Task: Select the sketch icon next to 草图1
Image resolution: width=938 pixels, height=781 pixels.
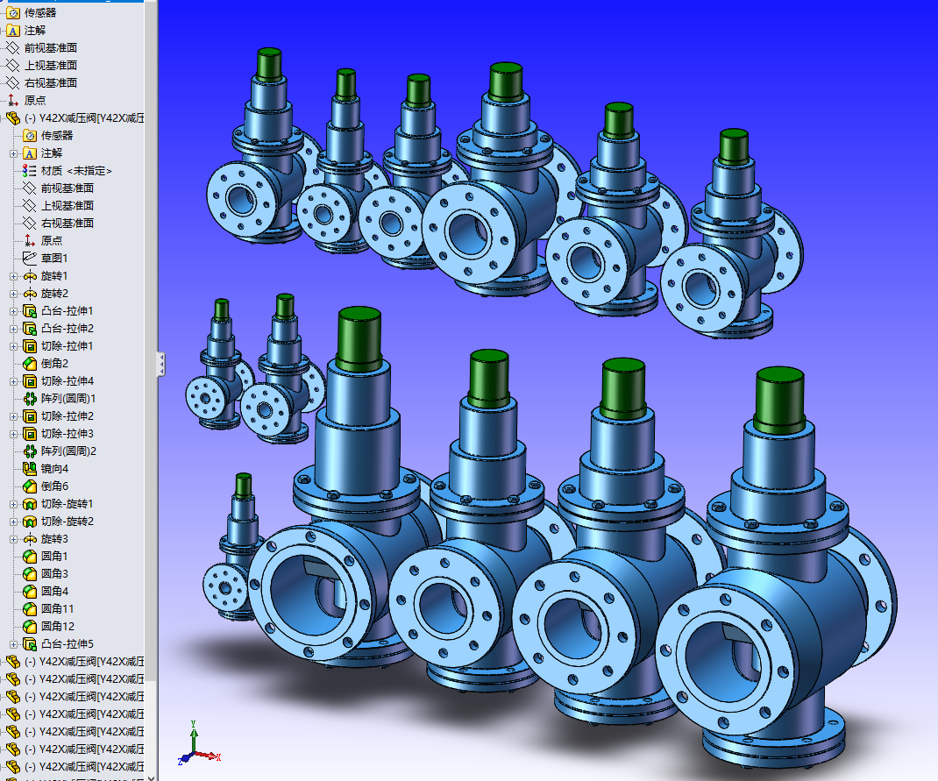Action: point(29,259)
